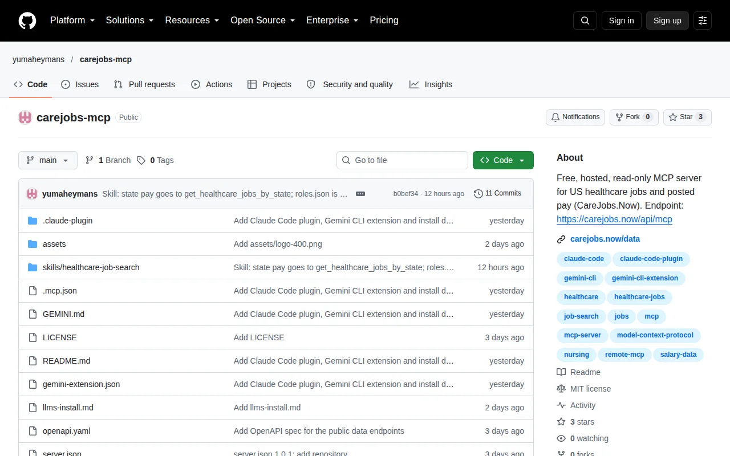Click the Sign in button
Viewport: 730px width, 456px height.
pyautogui.click(x=621, y=21)
